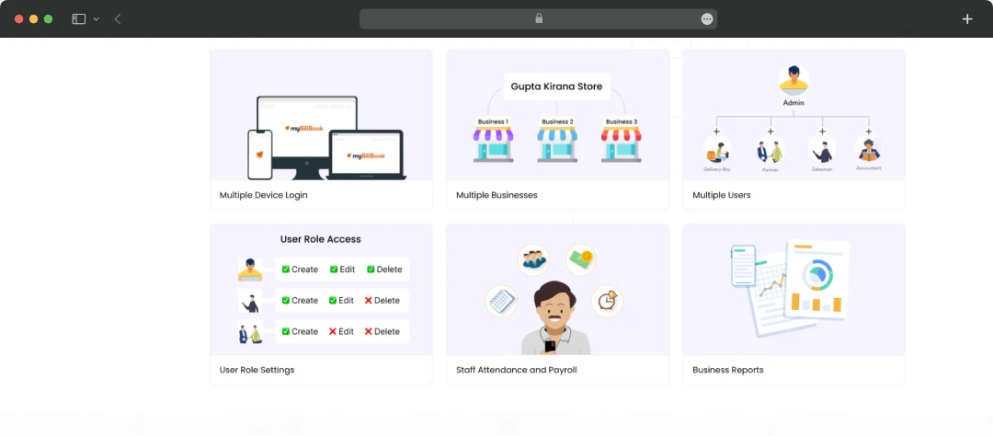Select the Gupta Kirana Store label
Viewport: 993px width, 436px height.
pos(556,86)
